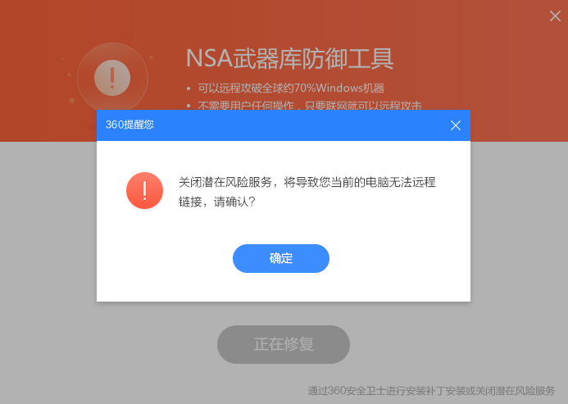Click the red exclamation icon in dialog

(x=144, y=191)
